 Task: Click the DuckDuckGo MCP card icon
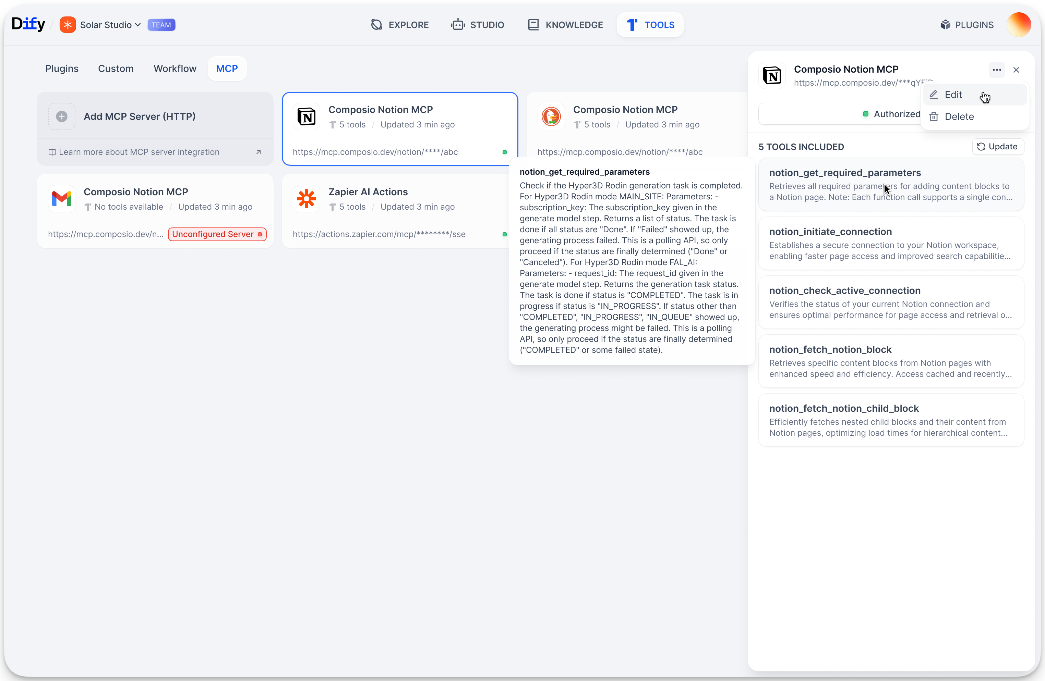point(551,116)
